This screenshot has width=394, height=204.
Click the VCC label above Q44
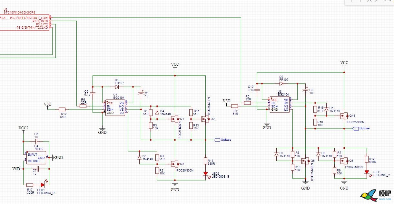pos(344,63)
